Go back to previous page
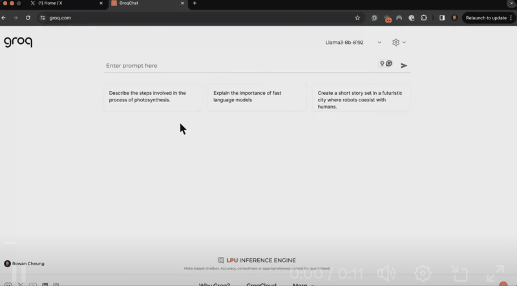 tap(4, 18)
